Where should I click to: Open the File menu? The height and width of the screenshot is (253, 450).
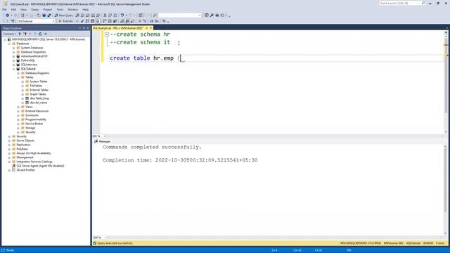click(5, 9)
